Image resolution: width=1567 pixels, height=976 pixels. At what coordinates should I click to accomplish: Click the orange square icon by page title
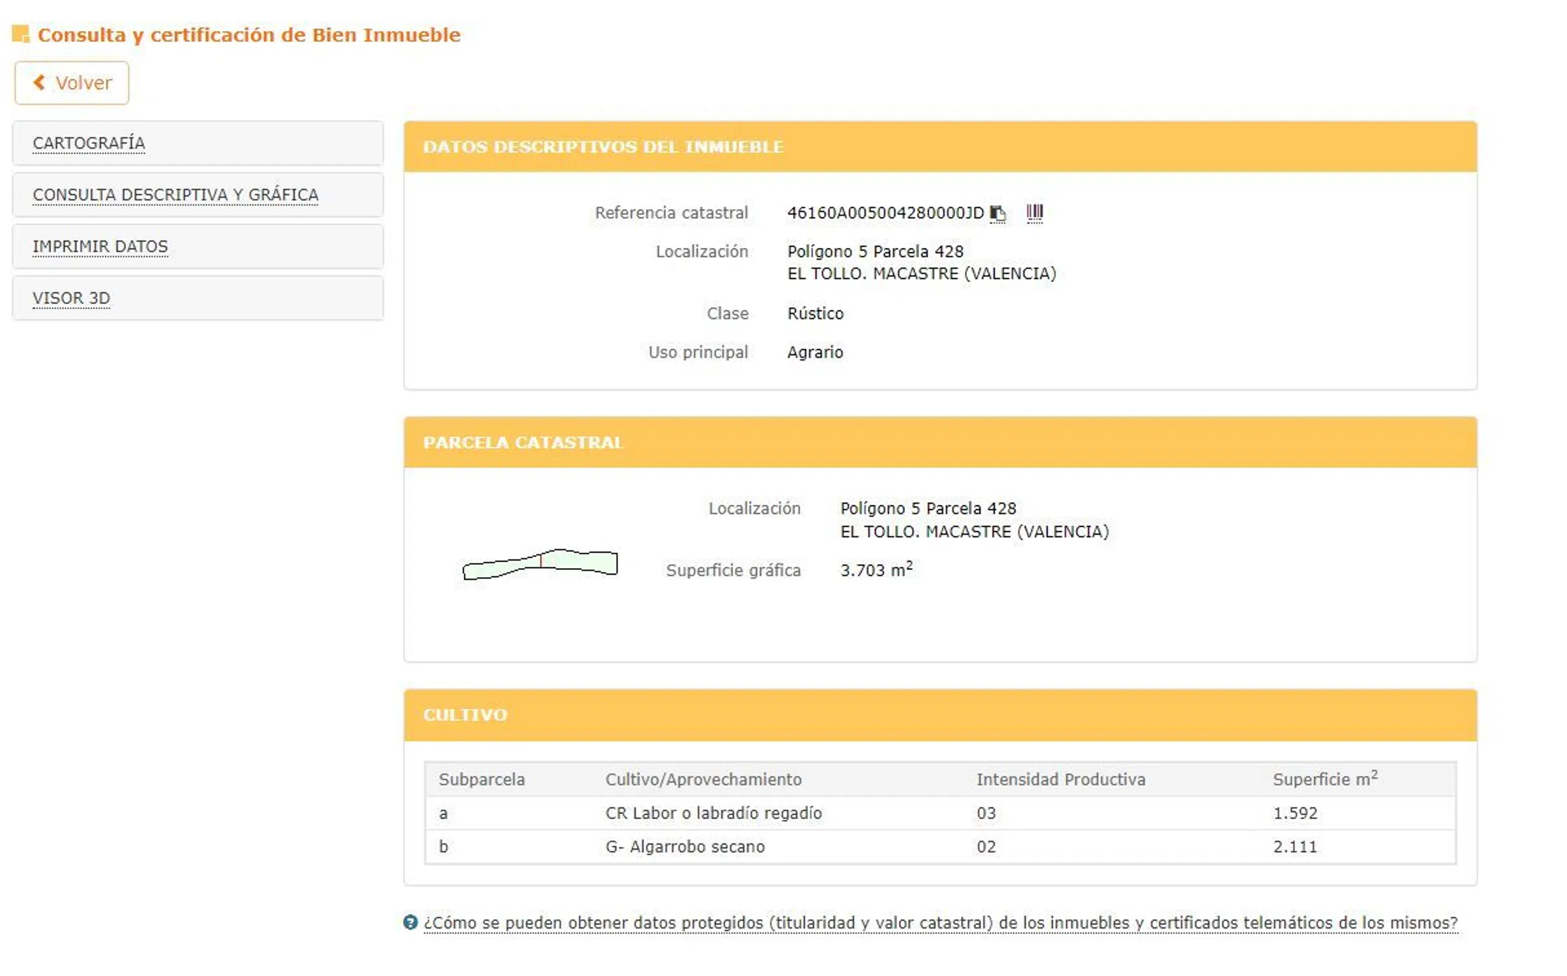[x=21, y=34]
